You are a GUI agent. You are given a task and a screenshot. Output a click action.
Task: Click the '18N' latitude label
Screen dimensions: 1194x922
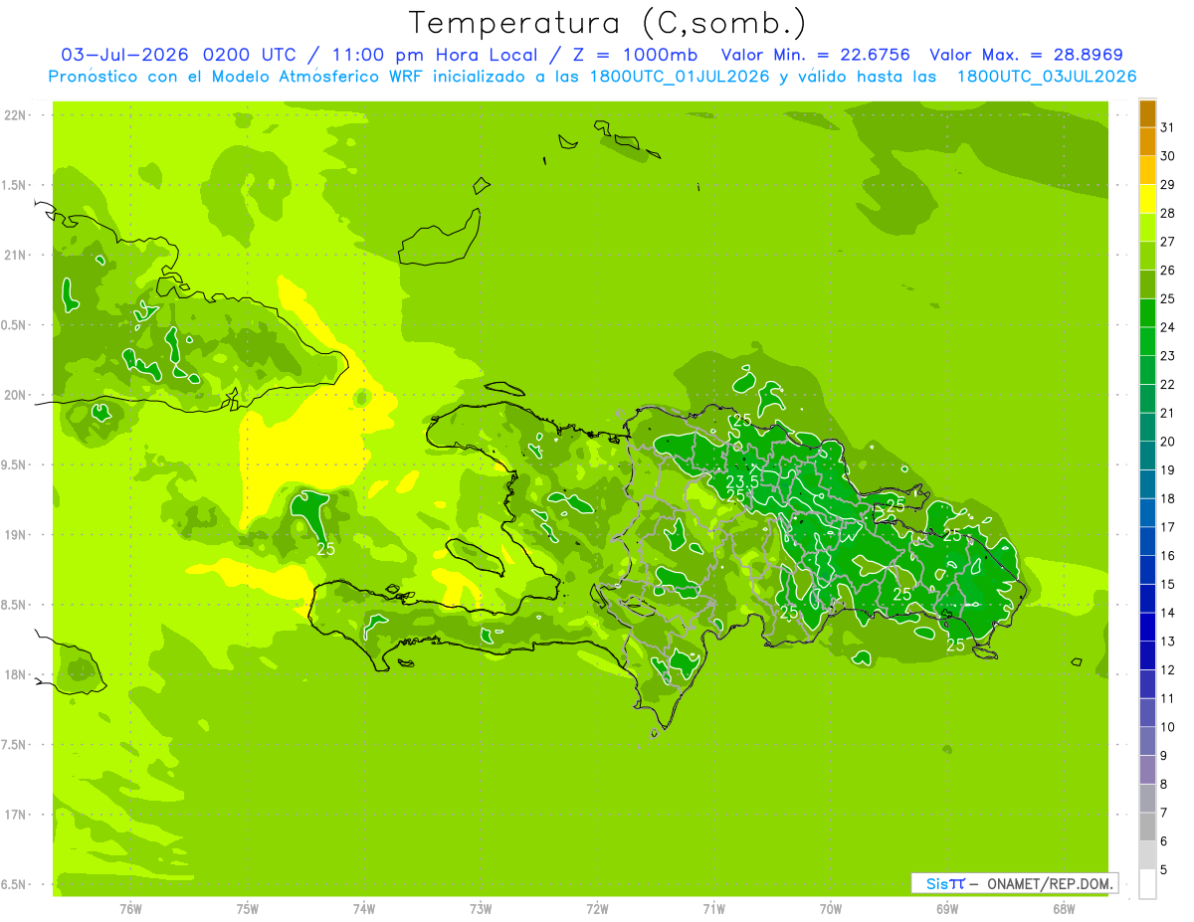point(16,674)
